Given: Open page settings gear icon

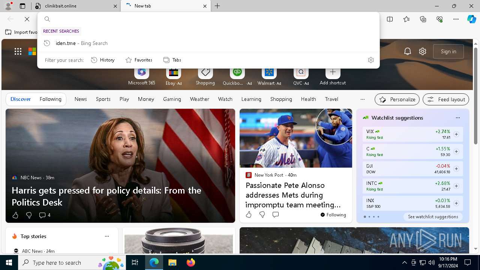Looking at the screenshot, I should coord(423,51).
